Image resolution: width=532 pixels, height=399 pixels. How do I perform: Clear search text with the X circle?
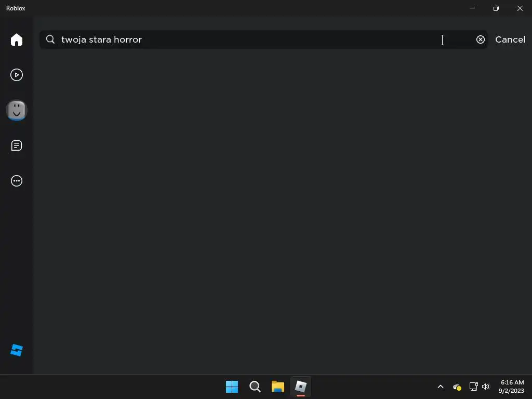[481, 39]
